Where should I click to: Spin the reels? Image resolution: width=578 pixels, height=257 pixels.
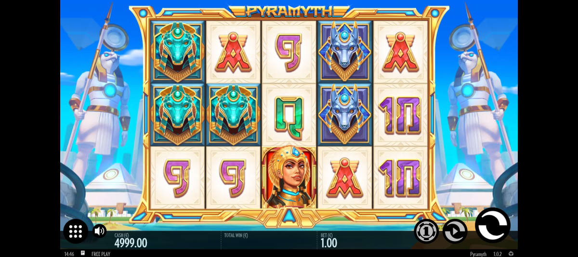(493, 225)
